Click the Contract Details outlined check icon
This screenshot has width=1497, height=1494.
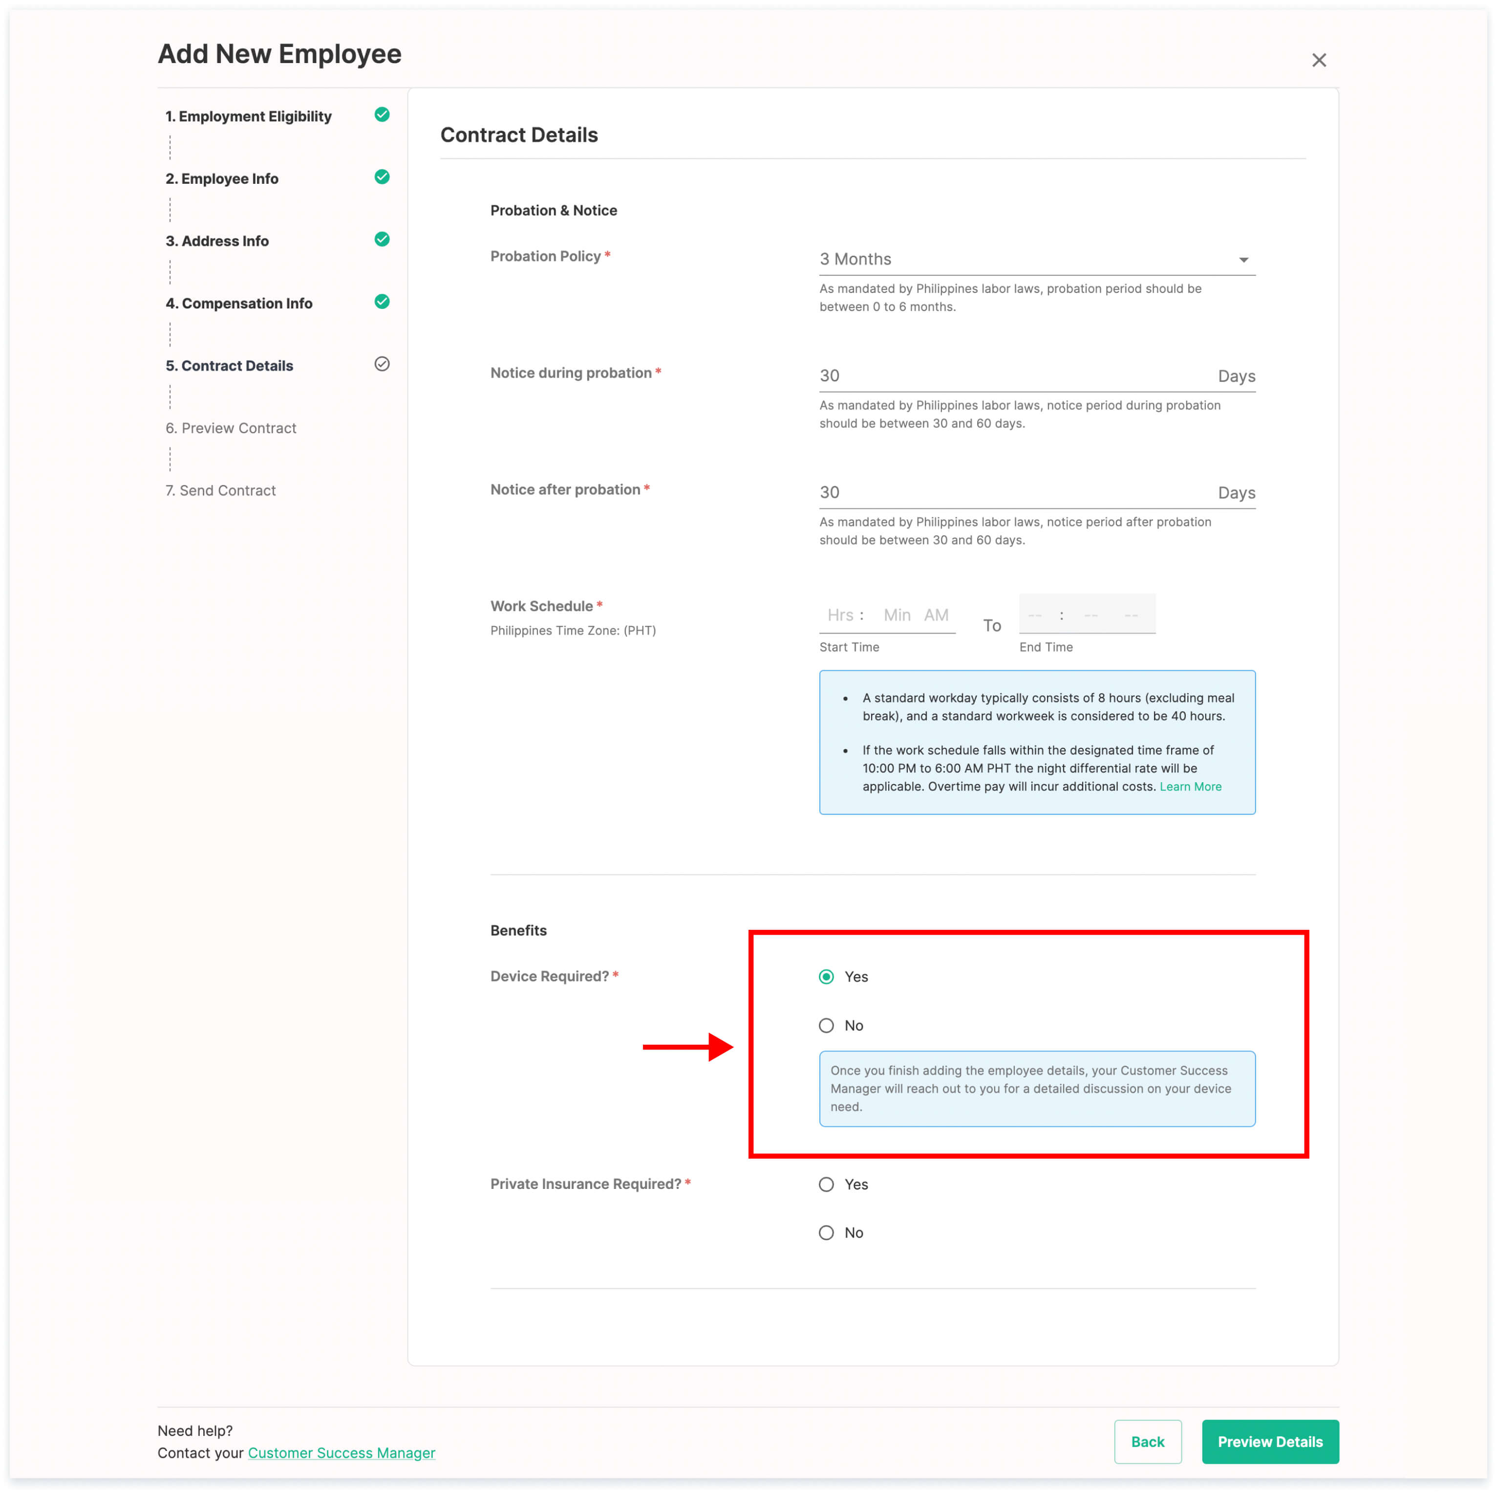pyautogui.click(x=382, y=364)
